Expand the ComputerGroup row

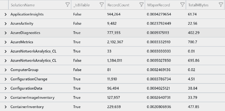point(5,70)
